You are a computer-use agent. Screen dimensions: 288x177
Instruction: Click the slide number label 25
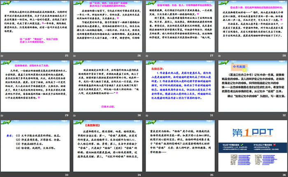[x=67, y=55]
